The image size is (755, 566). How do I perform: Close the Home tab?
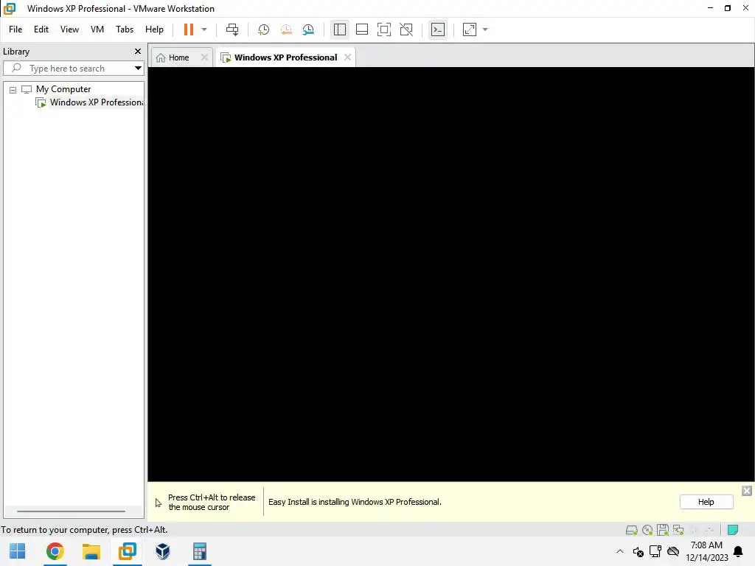[204, 57]
